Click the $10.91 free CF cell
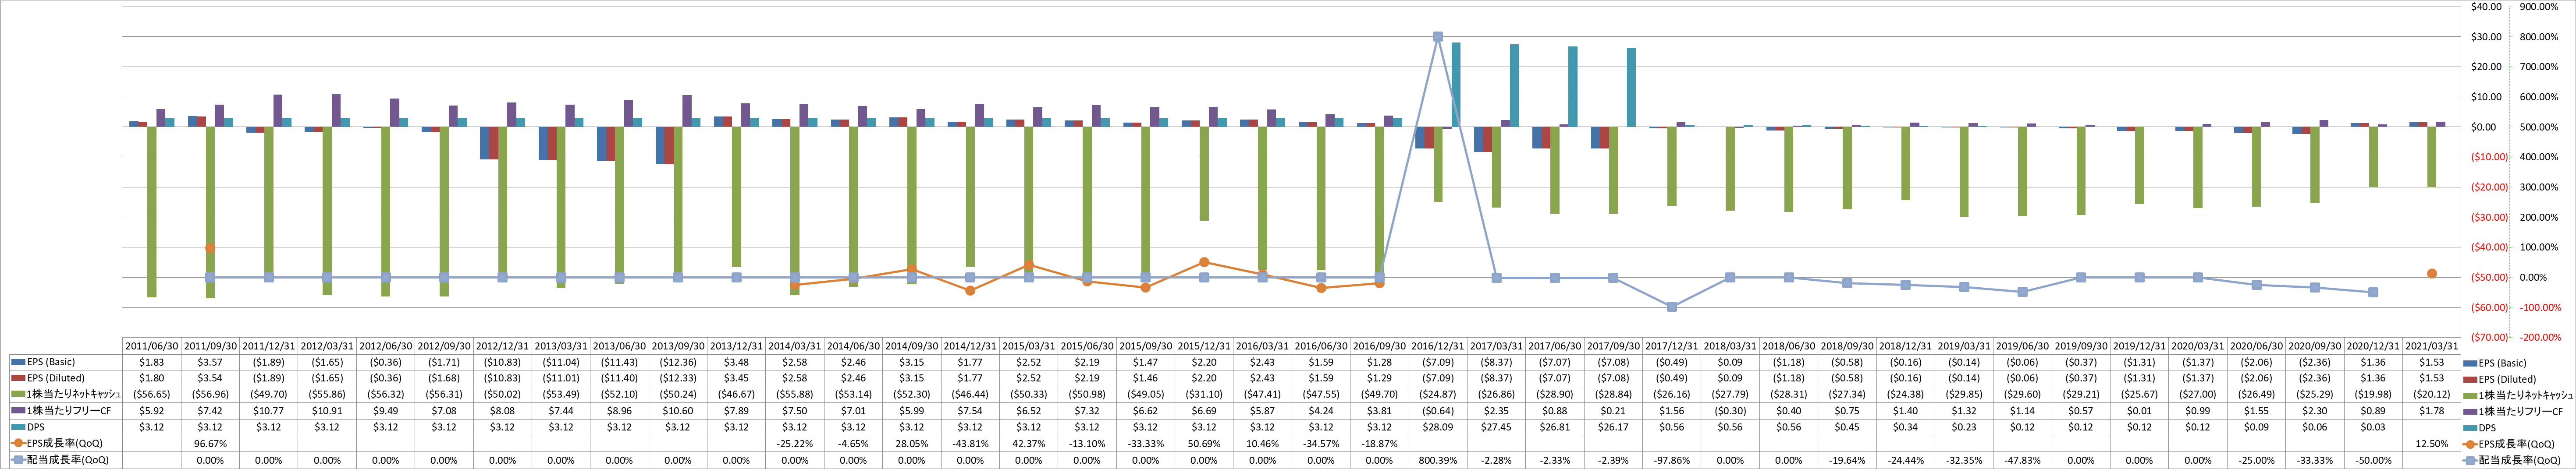The image size is (2576, 469). coord(327,411)
